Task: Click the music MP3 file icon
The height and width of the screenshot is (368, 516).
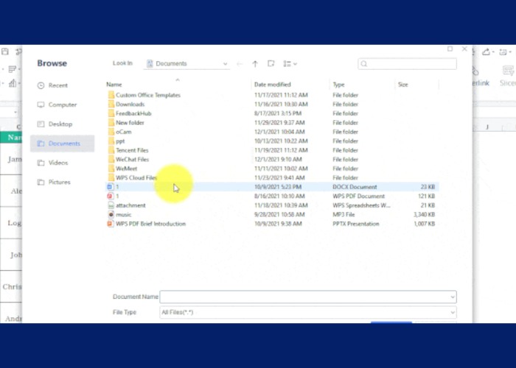Action: 111,215
